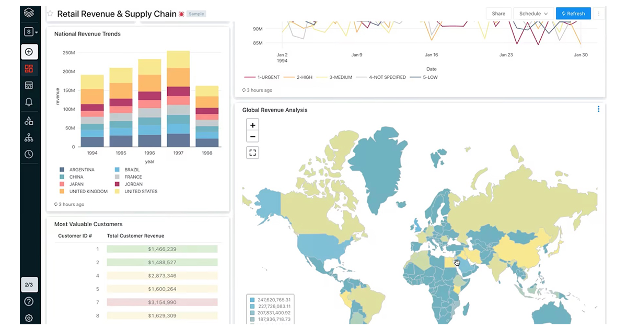Refresh the dashboard with the Refresh button
Viewport: 627px width, 329px height.
pyautogui.click(x=573, y=14)
